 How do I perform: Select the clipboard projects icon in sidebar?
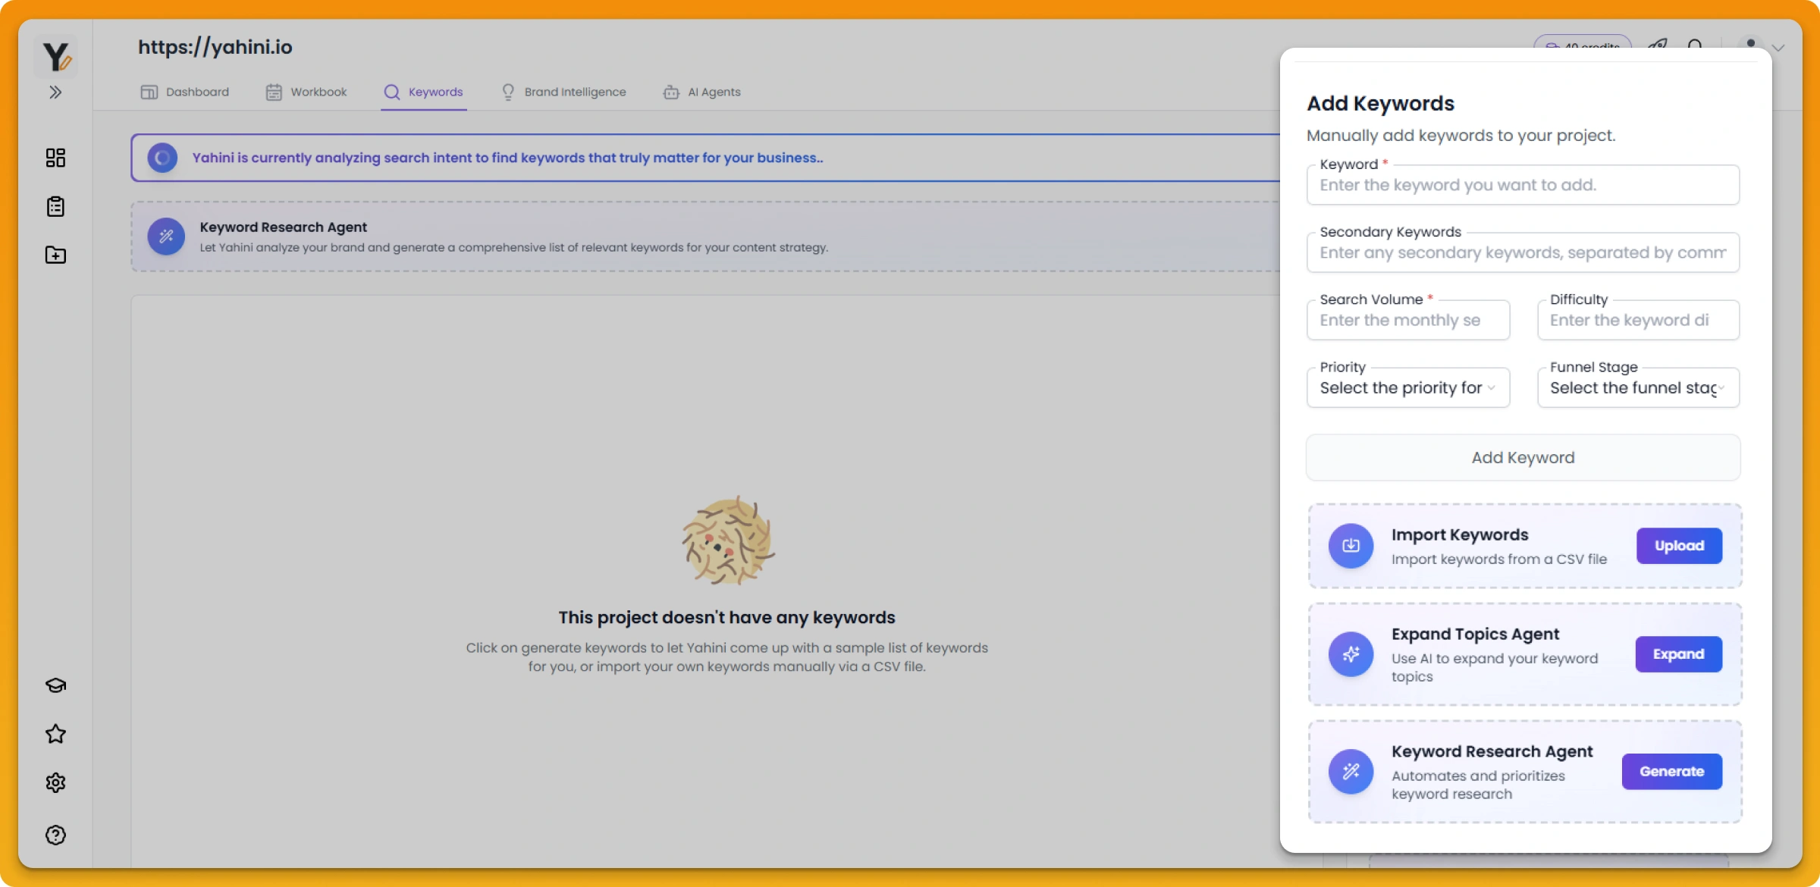[55, 206]
